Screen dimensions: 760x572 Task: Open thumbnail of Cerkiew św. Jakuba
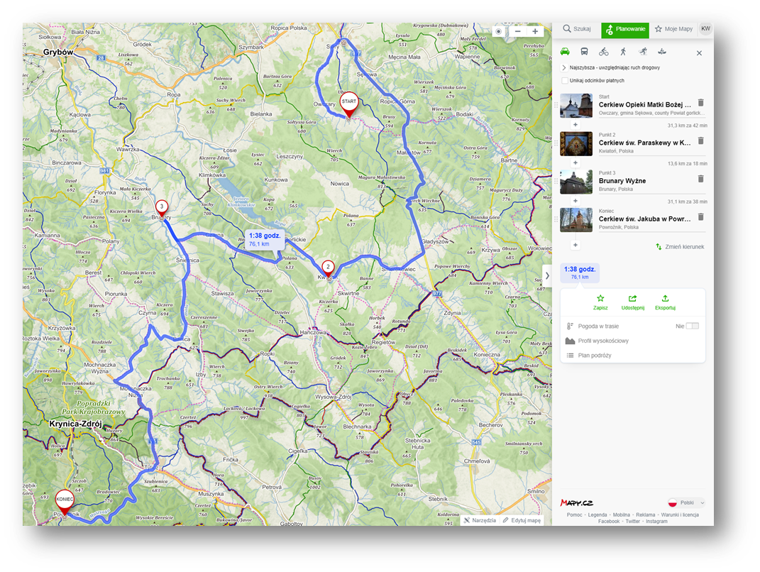coord(575,219)
